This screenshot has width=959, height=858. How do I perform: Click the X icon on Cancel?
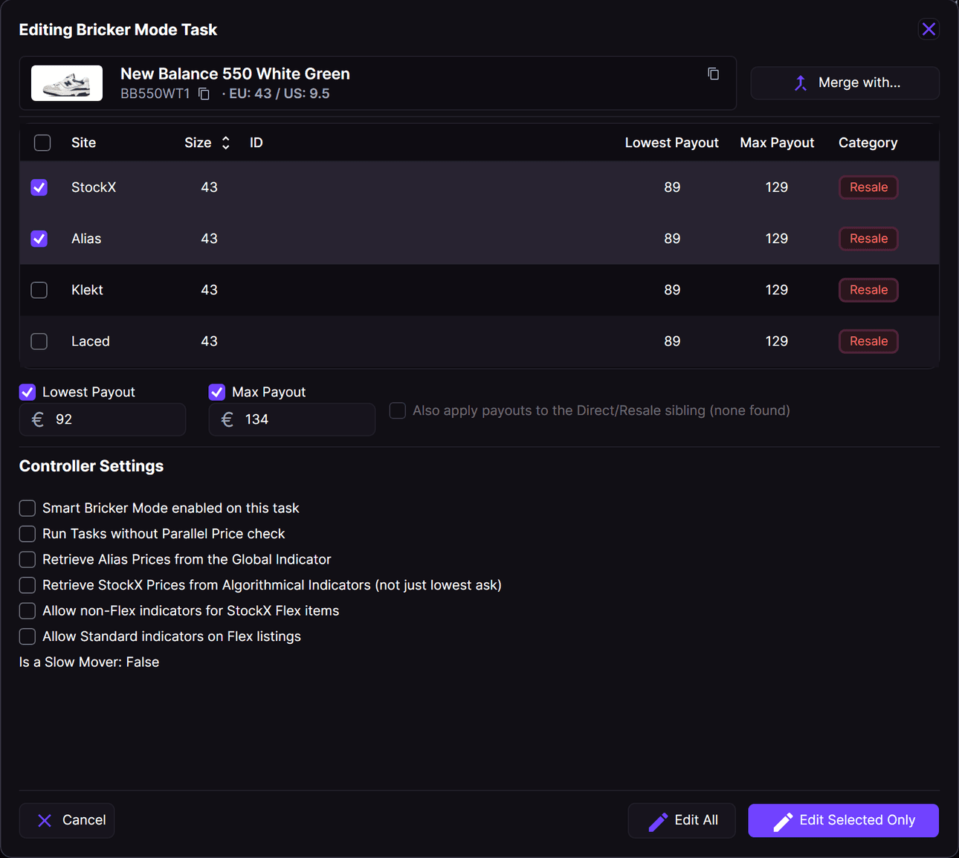[45, 820]
